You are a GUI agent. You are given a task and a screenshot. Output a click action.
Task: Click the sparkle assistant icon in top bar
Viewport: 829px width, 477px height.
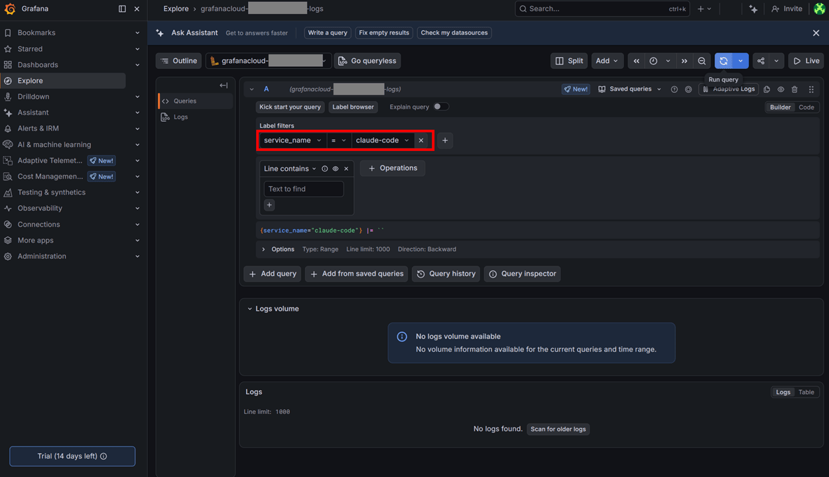753,9
